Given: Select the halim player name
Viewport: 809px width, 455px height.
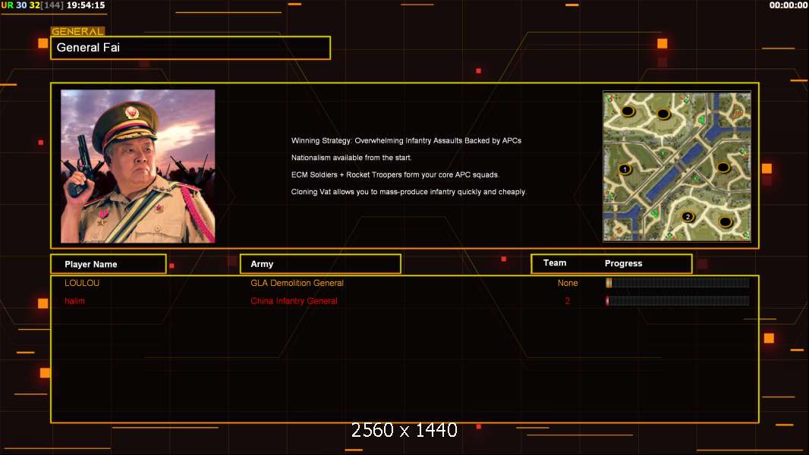Looking at the screenshot, I should [x=75, y=301].
